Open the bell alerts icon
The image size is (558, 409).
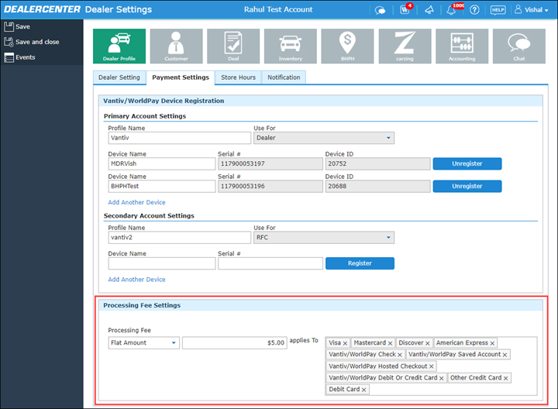452,9
